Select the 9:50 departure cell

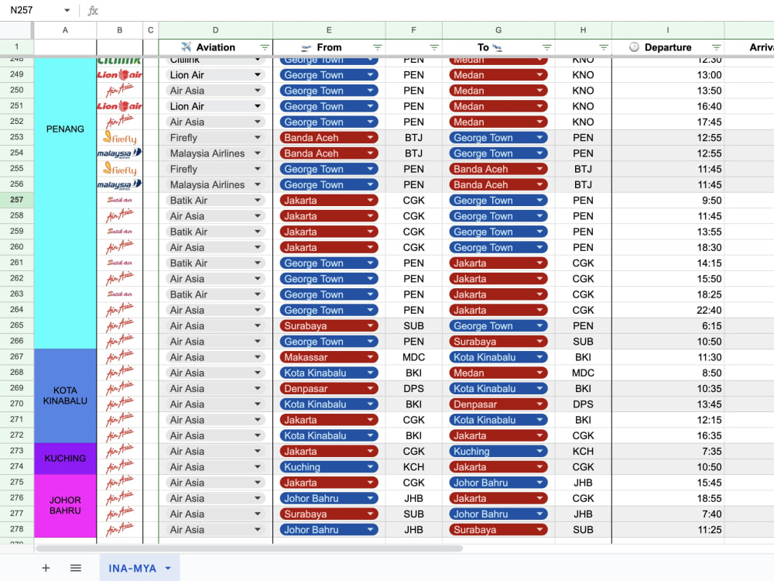tap(668, 201)
